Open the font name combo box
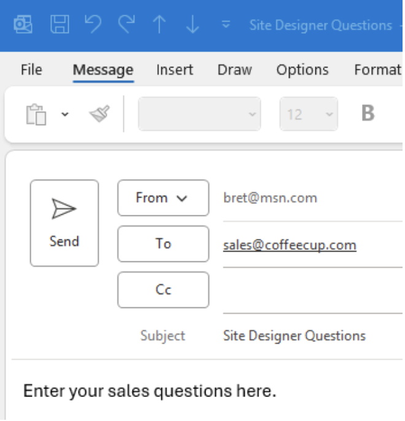 pos(199,114)
